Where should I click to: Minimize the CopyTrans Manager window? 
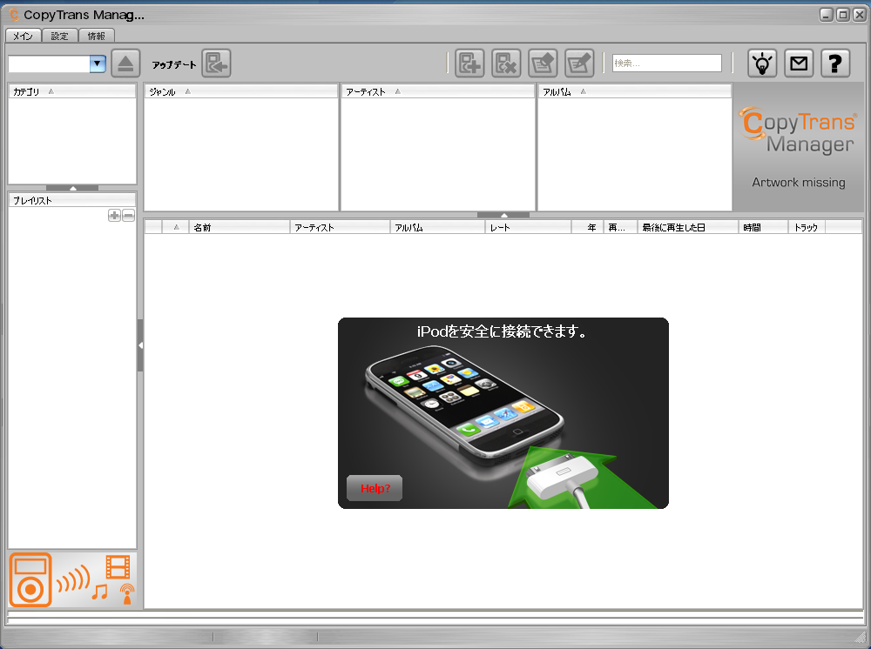[x=827, y=15]
